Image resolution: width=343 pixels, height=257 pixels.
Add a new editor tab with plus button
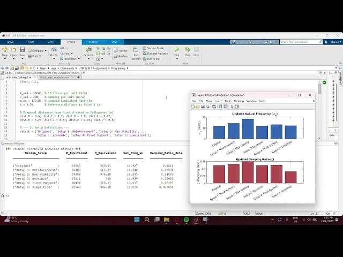(78, 77)
